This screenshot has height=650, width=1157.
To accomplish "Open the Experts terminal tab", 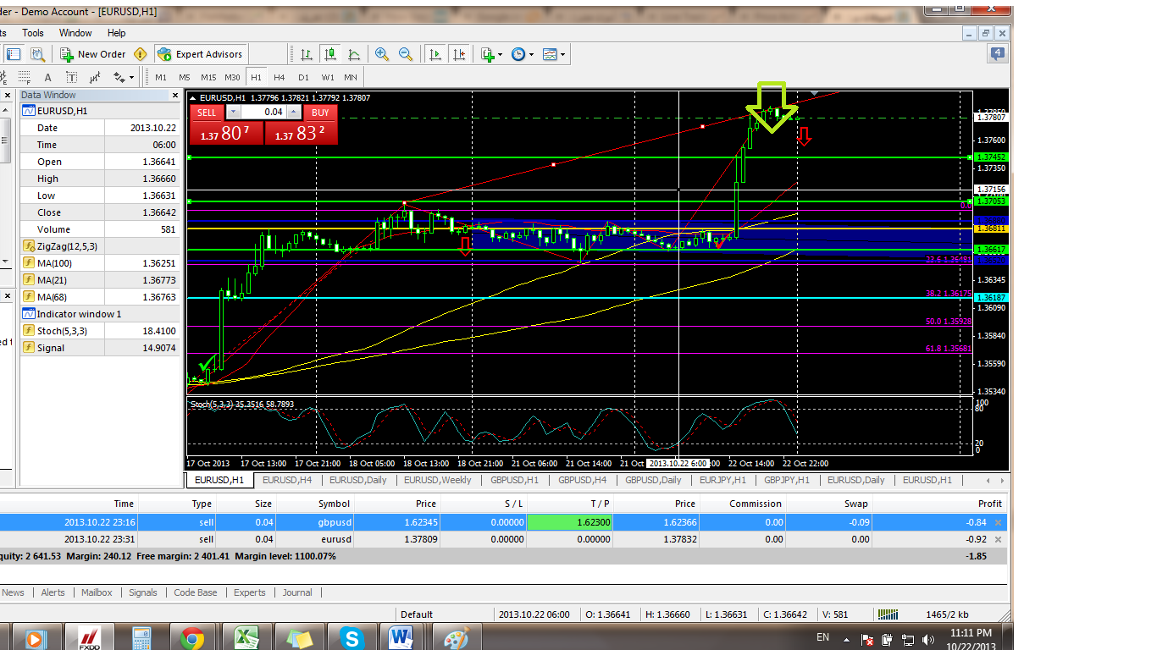I will click(x=250, y=592).
